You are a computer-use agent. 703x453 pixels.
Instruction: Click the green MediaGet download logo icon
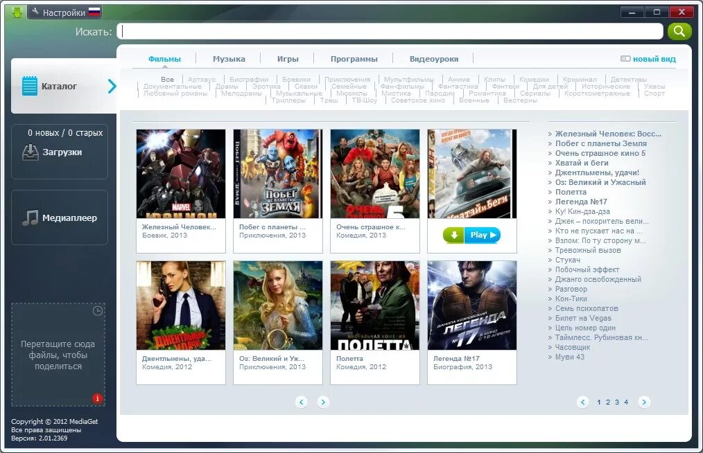[x=17, y=12]
